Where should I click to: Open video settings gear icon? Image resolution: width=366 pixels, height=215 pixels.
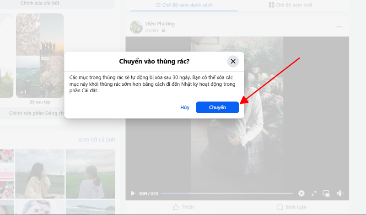(301, 193)
